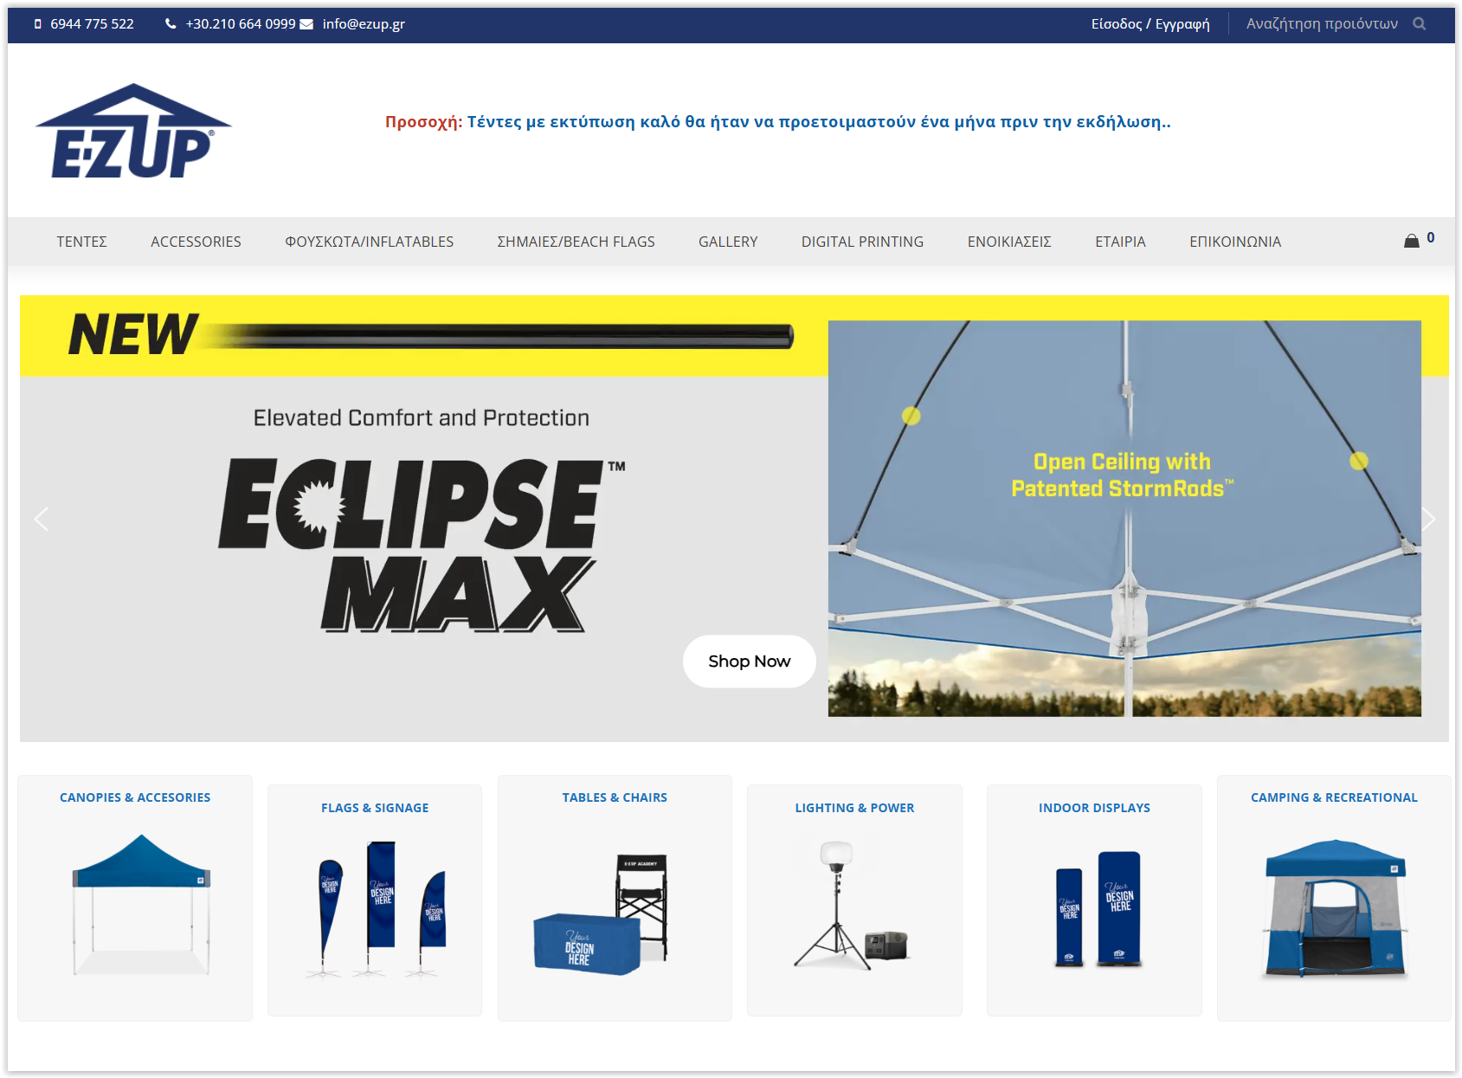This screenshot has height=1078, width=1462.
Task: Open the ACCESSORIES menu item
Action: click(196, 242)
